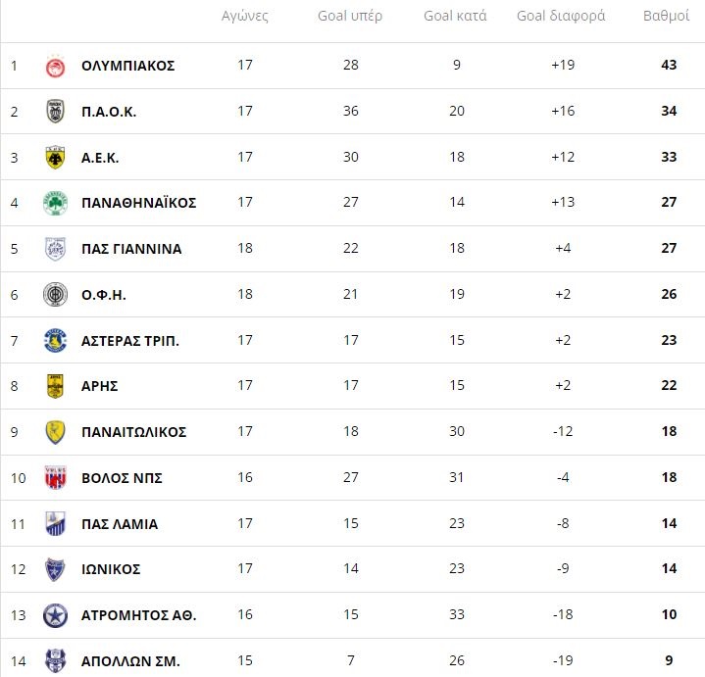
Task: Sort table by Αγώνες column header
Action: tap(245, 17)
